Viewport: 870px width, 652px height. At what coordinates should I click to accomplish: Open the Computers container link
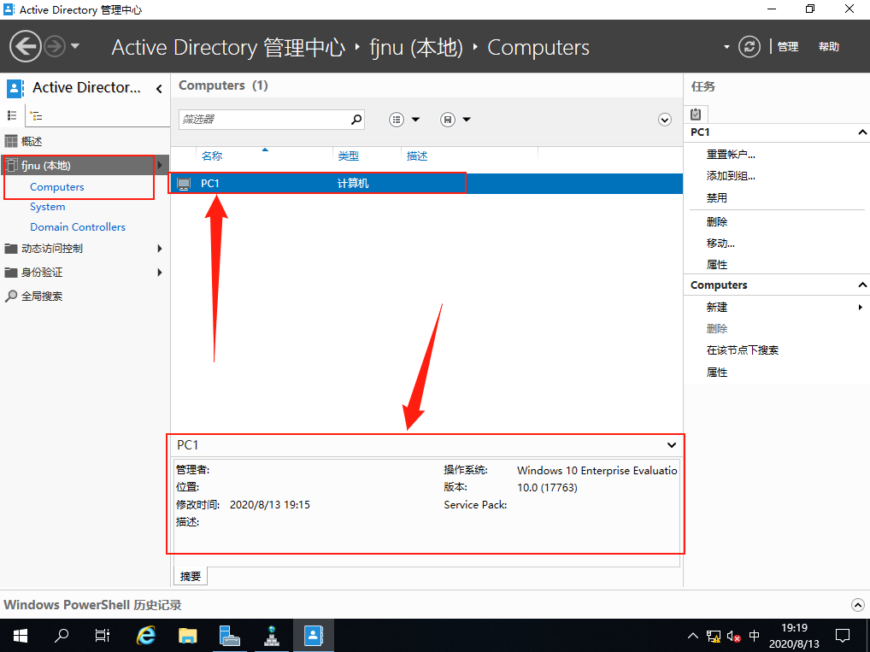tap(57, 187)
